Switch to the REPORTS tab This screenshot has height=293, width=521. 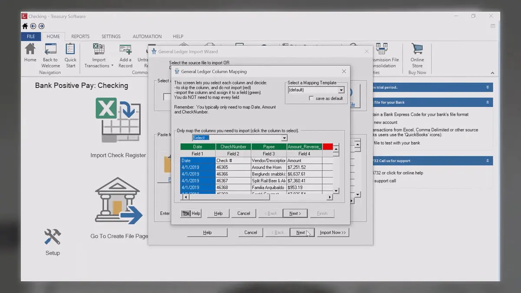coord(80,36)
